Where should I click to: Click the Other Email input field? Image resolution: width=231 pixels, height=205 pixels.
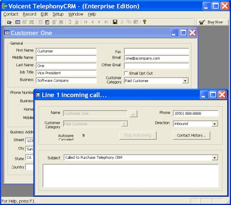coord(156,66)
